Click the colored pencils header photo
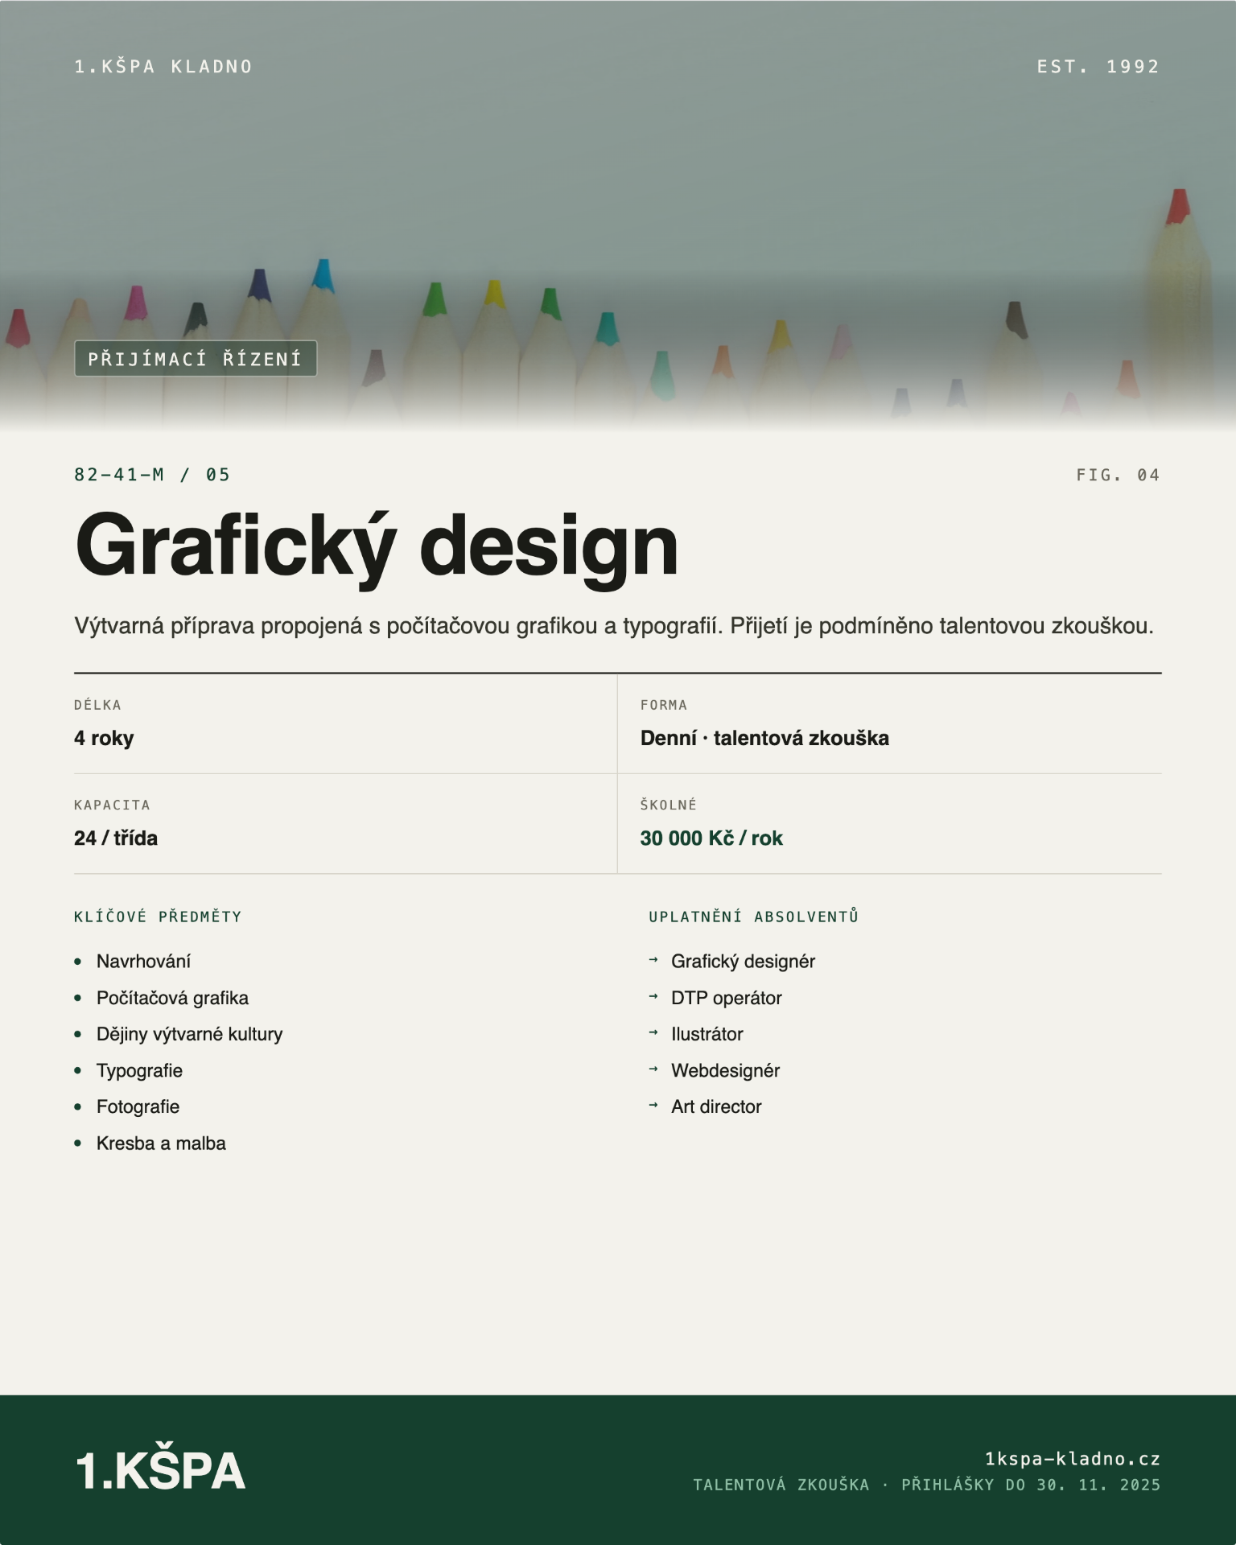 (618, 217)
